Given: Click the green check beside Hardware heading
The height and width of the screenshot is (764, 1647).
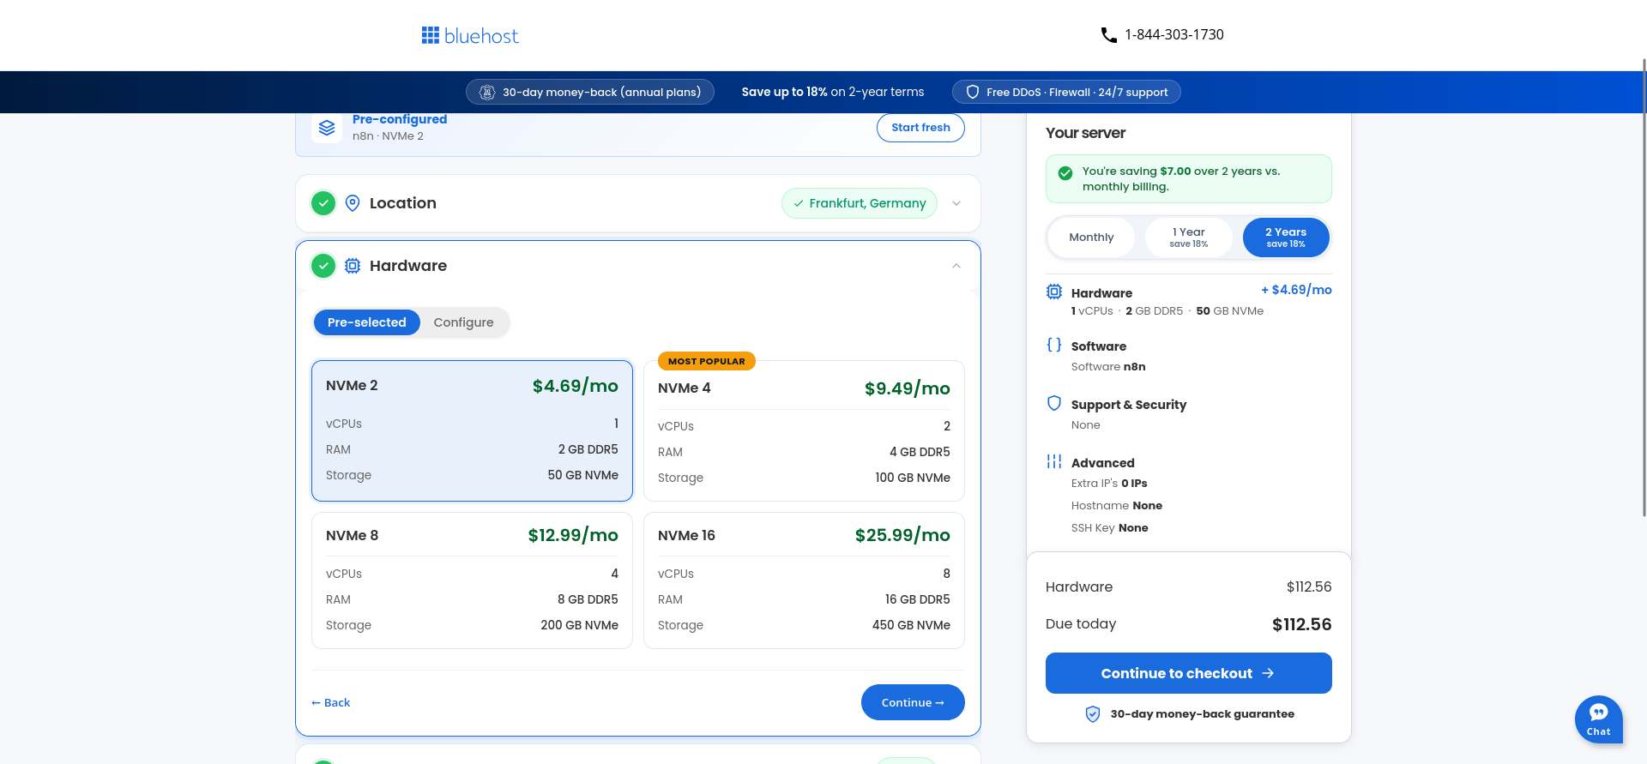Looking at the screenshot, I should (323, 266).
